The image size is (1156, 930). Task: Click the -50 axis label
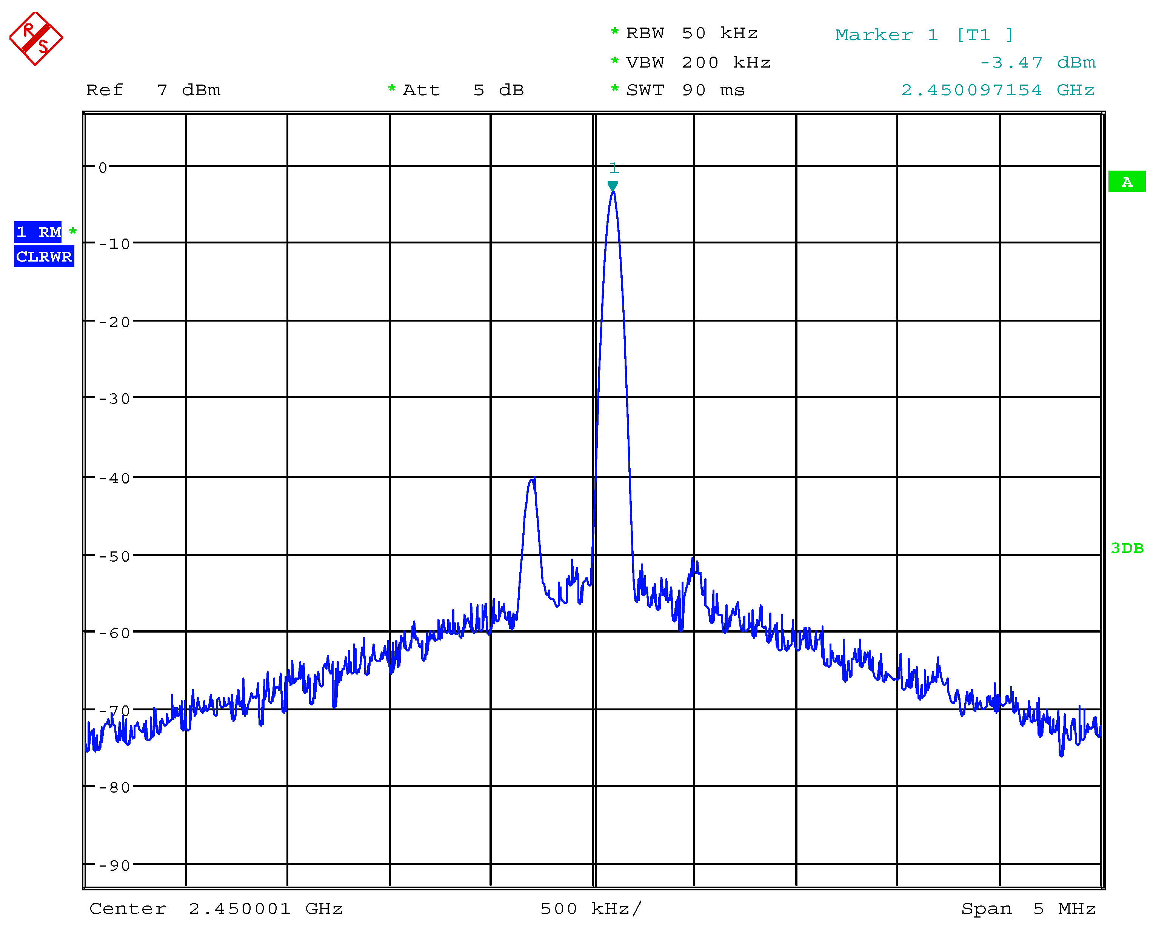pos(114,557)
